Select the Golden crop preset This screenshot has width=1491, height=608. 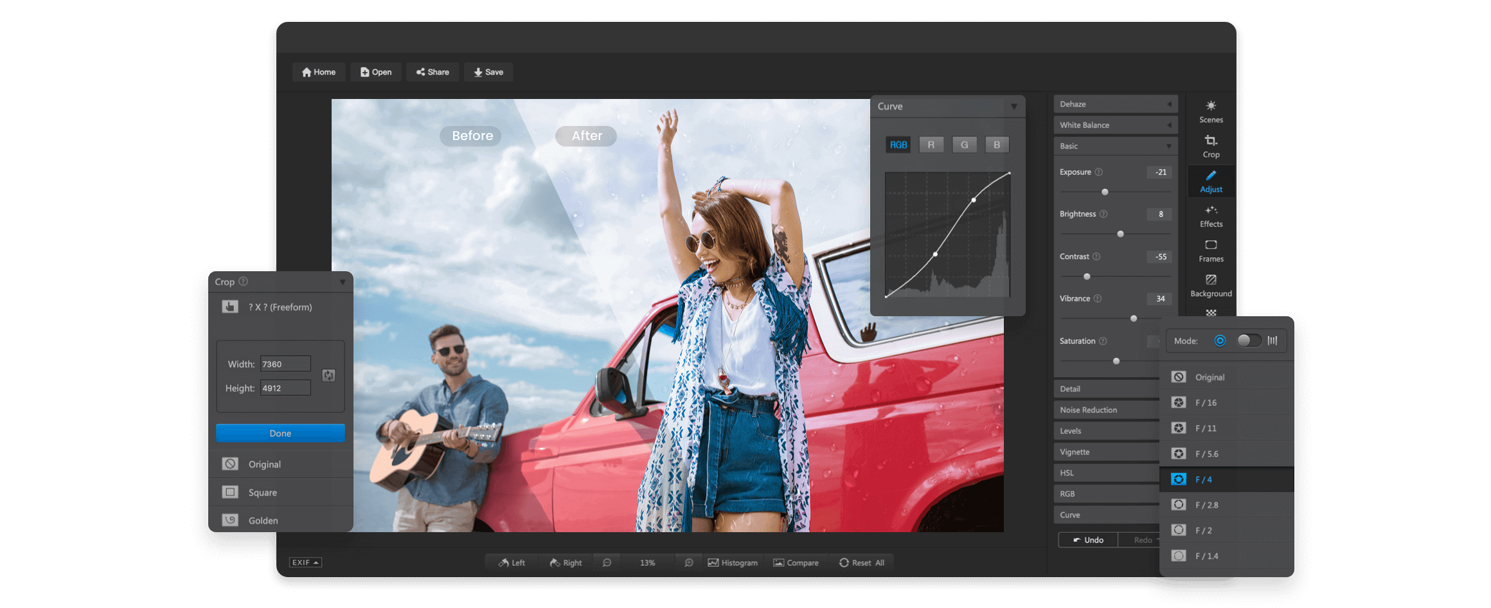(x=263, y=521)
